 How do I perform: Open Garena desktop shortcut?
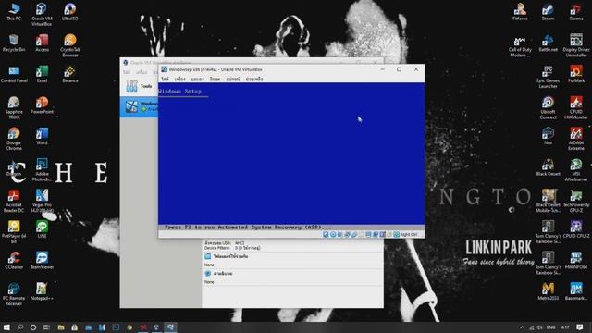click(576, 12)
